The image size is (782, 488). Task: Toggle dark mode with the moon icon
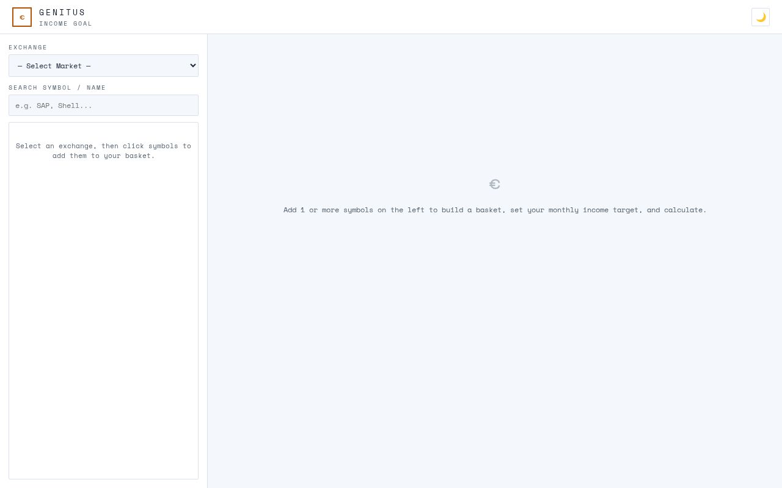(761, 17)
